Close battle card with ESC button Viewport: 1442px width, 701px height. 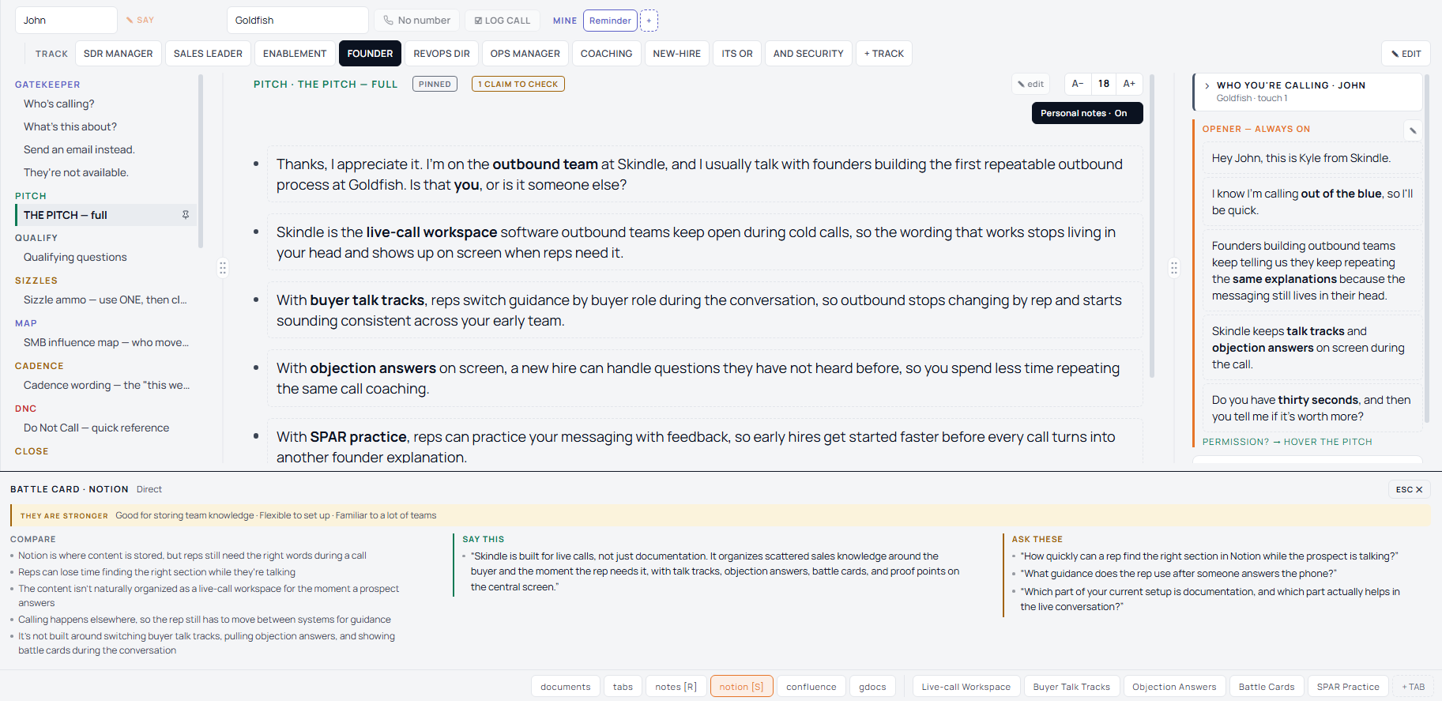point(1409,490)
